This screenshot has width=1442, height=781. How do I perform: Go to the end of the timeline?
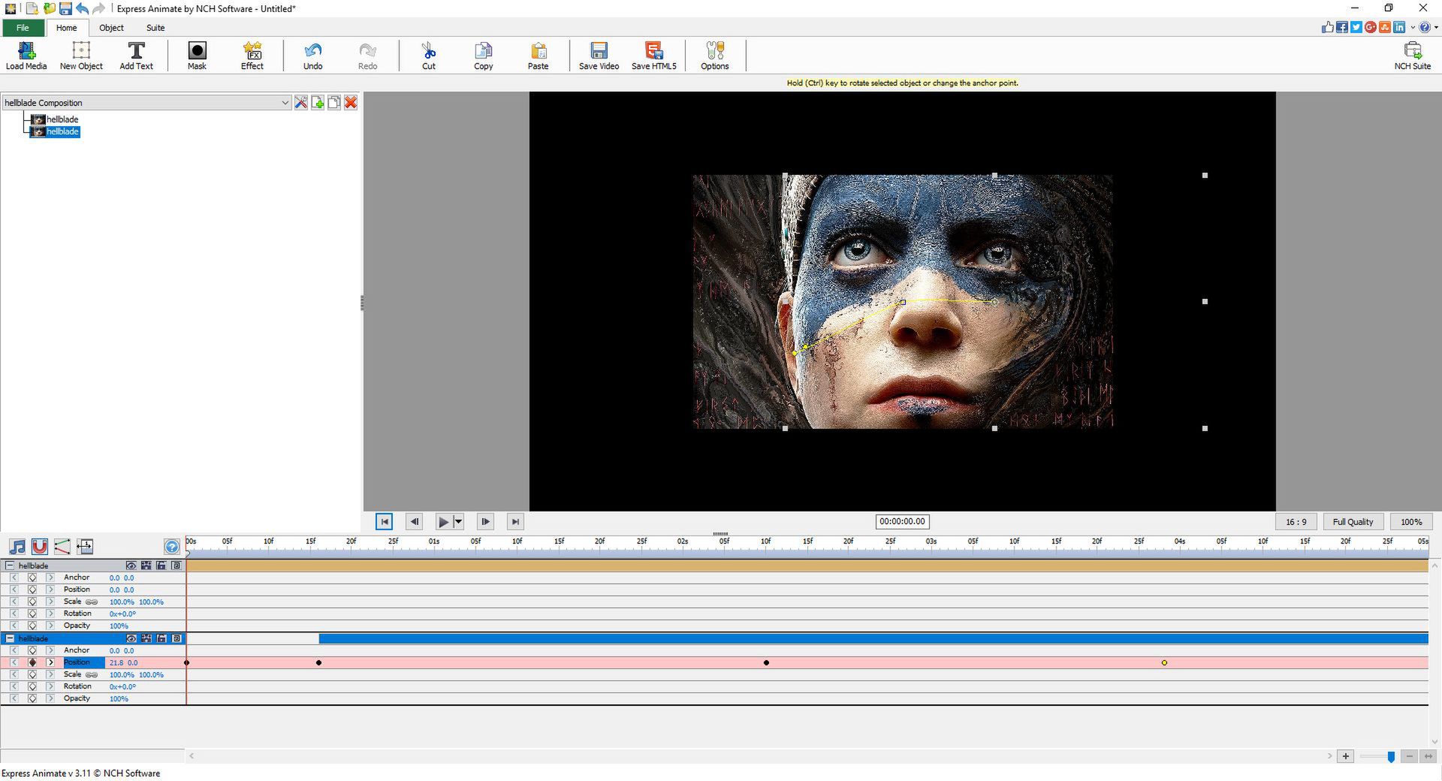point(515,521)
